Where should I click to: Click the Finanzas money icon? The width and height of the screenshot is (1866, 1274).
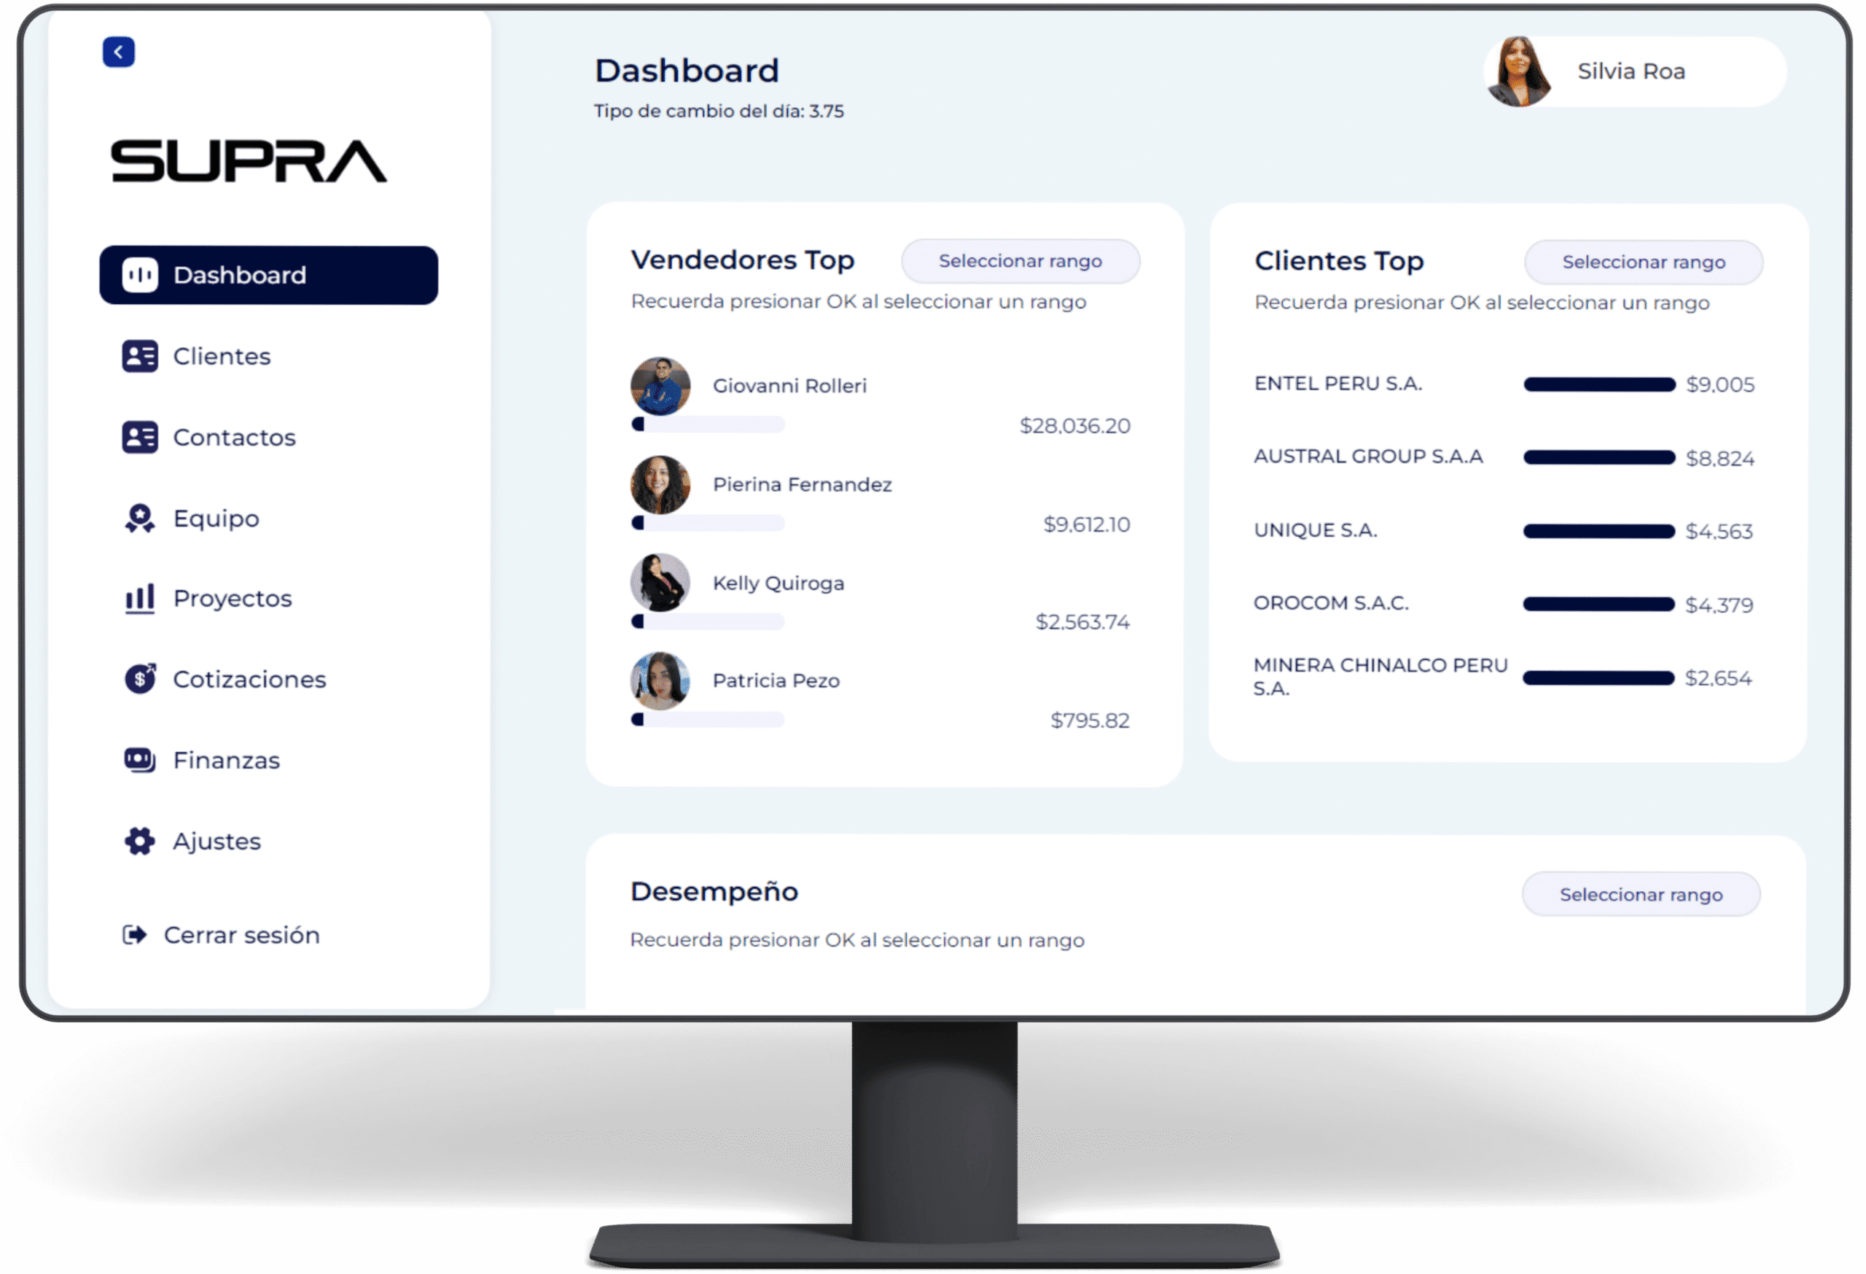click(x=140, y=760)
